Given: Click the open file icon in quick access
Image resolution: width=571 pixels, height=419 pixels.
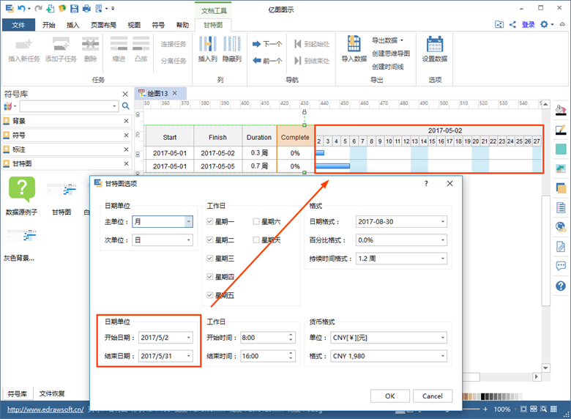Looking at the screenshot, I should click(x=62, y=8).
